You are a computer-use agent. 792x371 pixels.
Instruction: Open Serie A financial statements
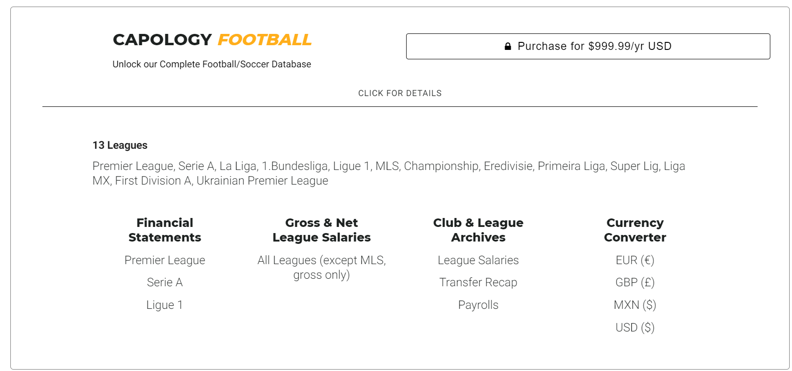164,282
